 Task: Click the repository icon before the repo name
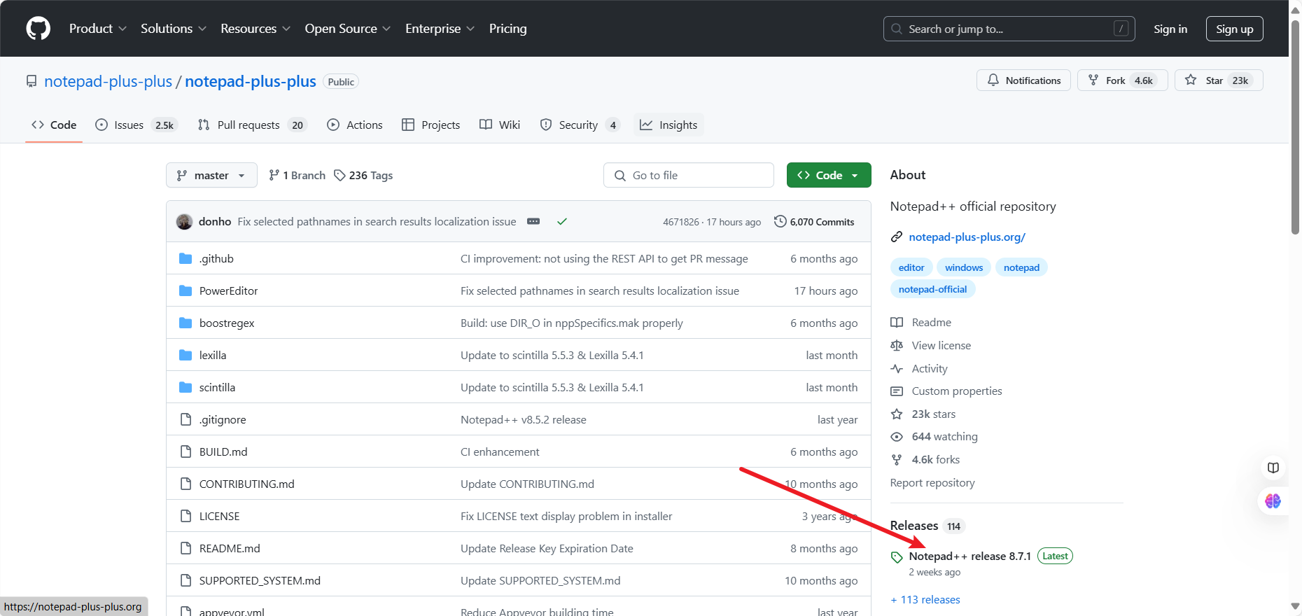click(x=31, y=81)
